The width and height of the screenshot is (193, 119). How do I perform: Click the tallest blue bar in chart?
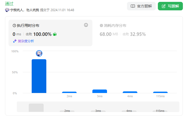point(39,76)
